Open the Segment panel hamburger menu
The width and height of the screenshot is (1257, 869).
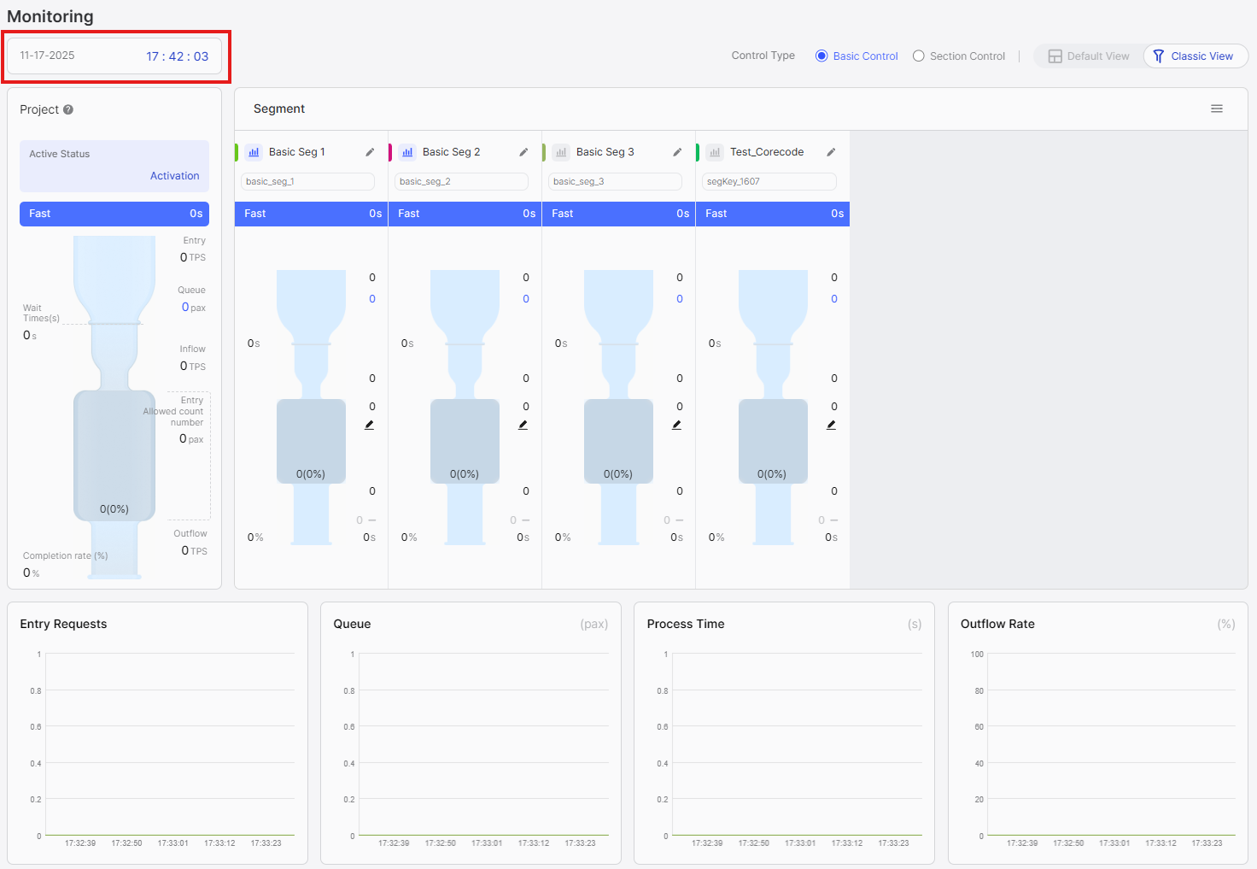tap(1217, 109)
